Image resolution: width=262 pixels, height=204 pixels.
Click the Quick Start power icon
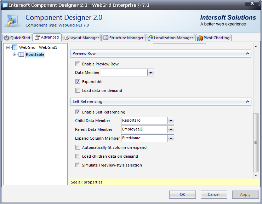7,38
